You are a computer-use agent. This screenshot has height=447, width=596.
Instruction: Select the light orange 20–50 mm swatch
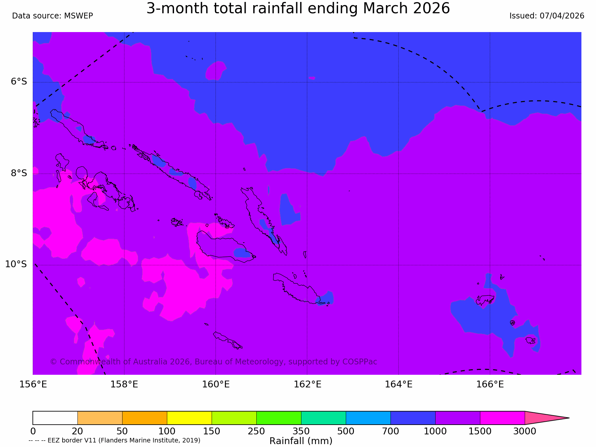(x=100, y=418)
